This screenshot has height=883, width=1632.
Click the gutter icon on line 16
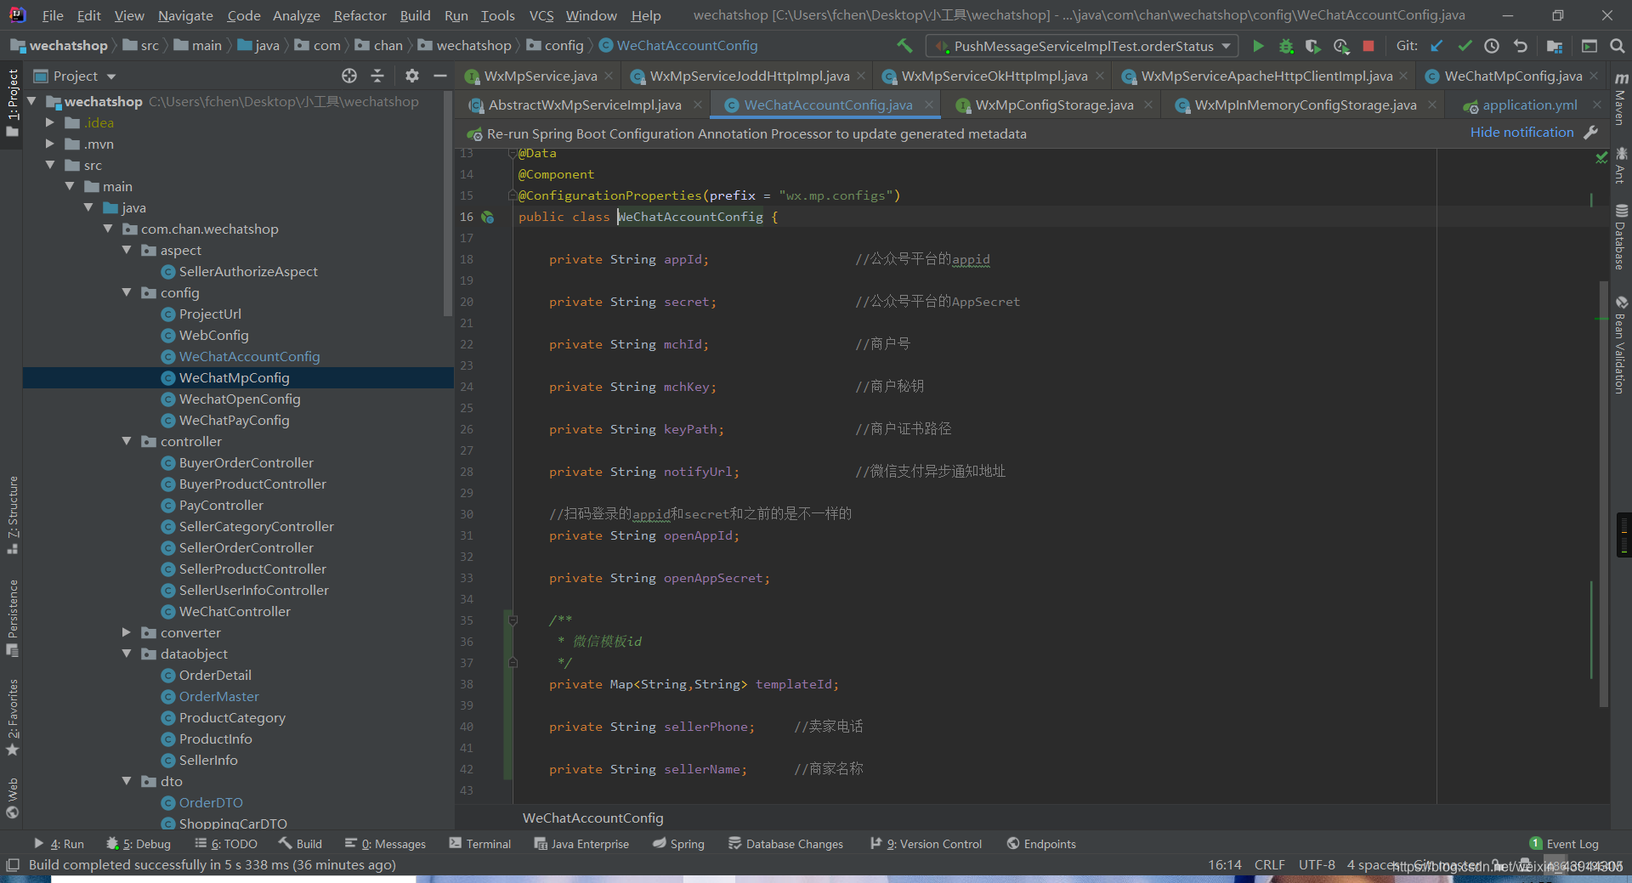(x=488, y=217)
